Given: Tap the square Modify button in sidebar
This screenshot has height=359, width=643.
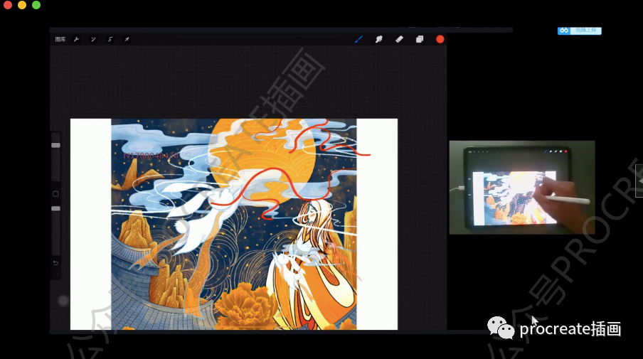Looking at the screenshot, I should [x=55, y=193].
